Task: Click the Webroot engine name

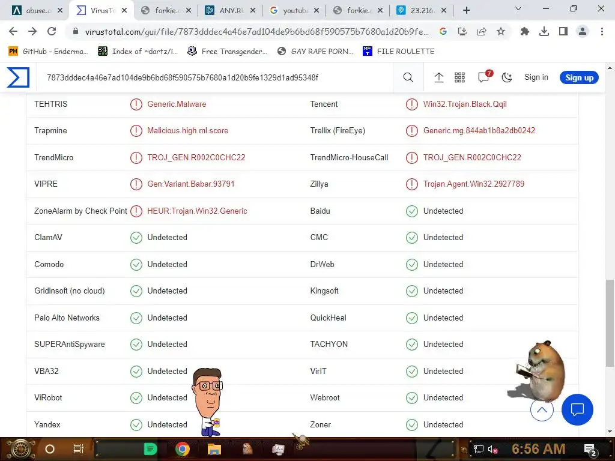Action: 325,397
